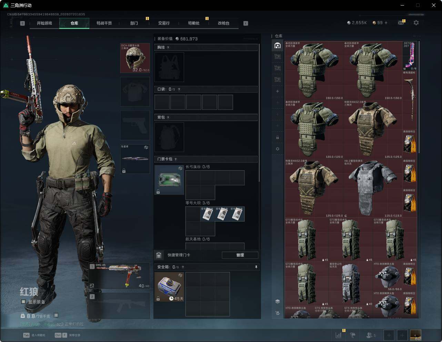This screenshot has width=442, height=342.
Task: Pin the 安全箱 panel
Action: pyautogui.click(x=256, y=267)
